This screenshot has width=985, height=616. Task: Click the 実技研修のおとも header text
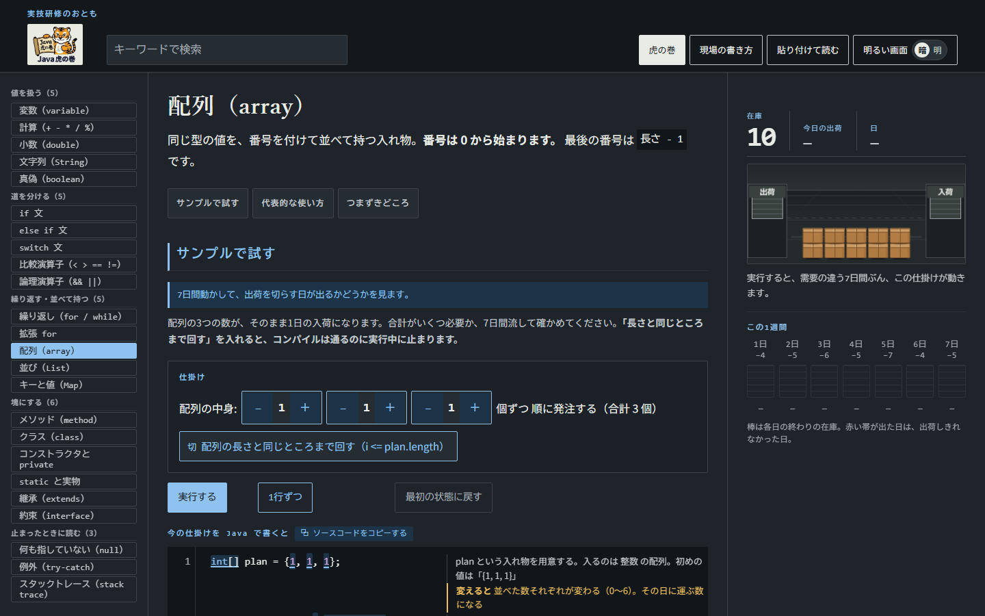point(62,14)
